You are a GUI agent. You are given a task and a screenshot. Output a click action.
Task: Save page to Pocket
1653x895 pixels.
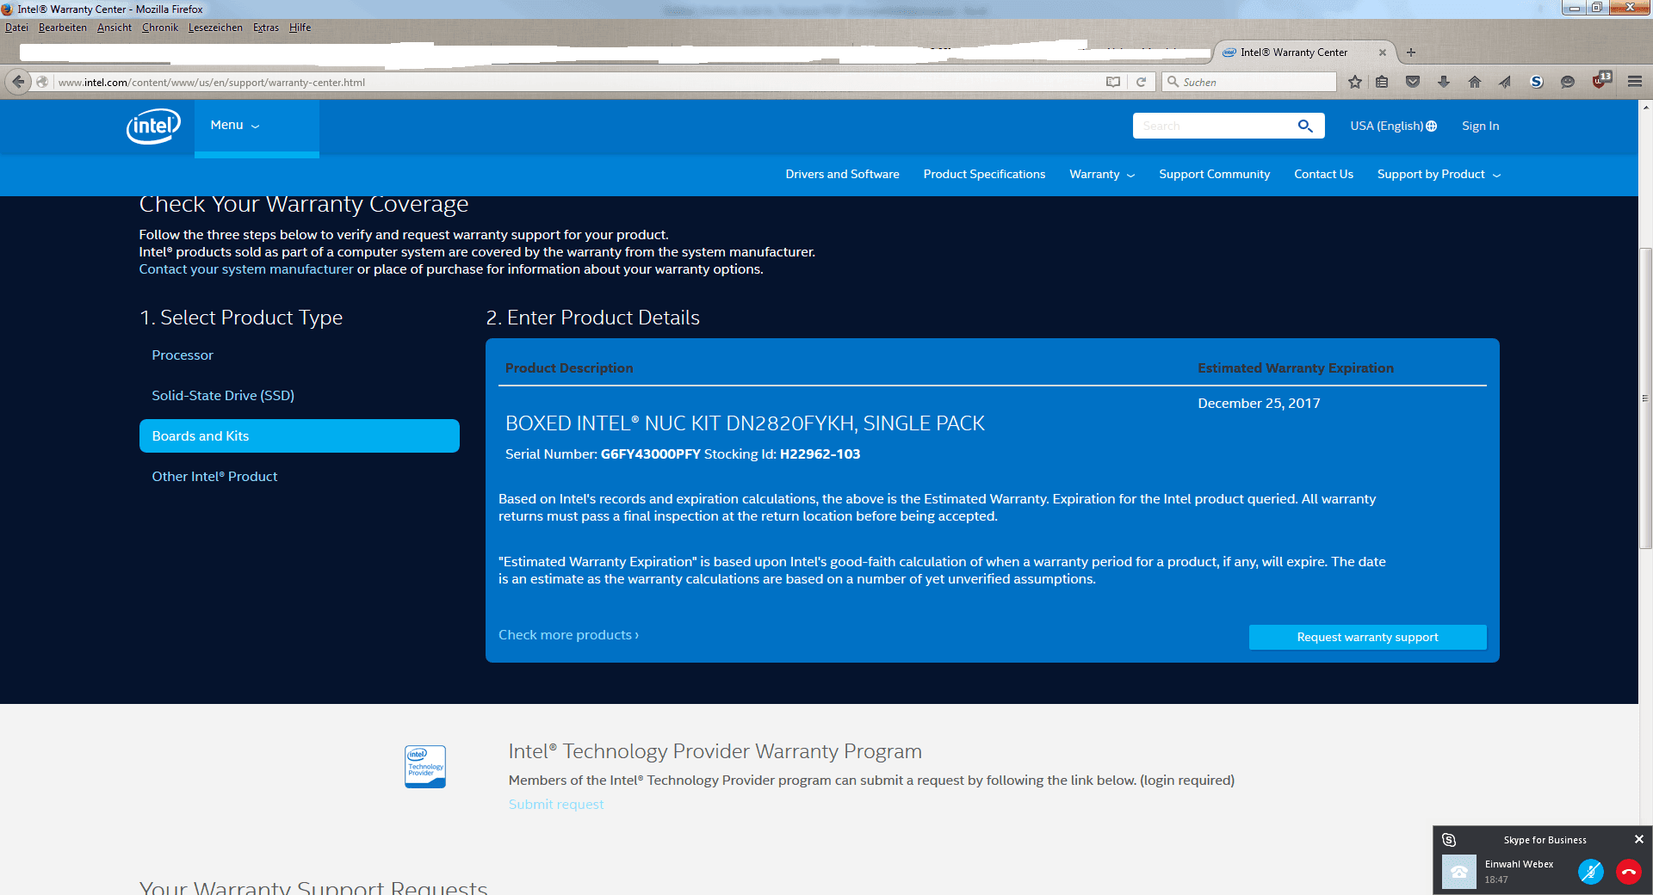(1413, 82)
